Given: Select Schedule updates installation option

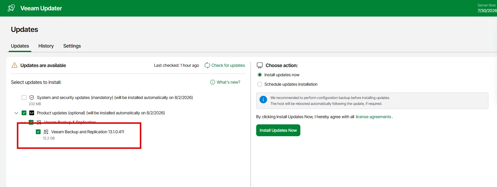Looking at the screenshot, I should 260,84.
